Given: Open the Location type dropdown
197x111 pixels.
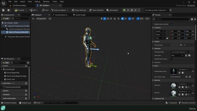Looking at the screenshot, I should [x=159, y=31].
